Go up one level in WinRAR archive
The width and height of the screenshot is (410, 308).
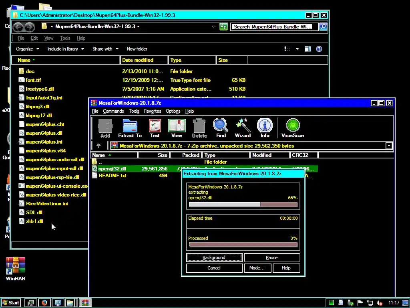click(x=98, y=146)
